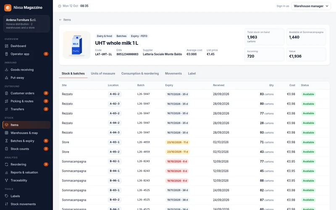
Task: Click the Operator app badge 2
Action: pos(46,54)
